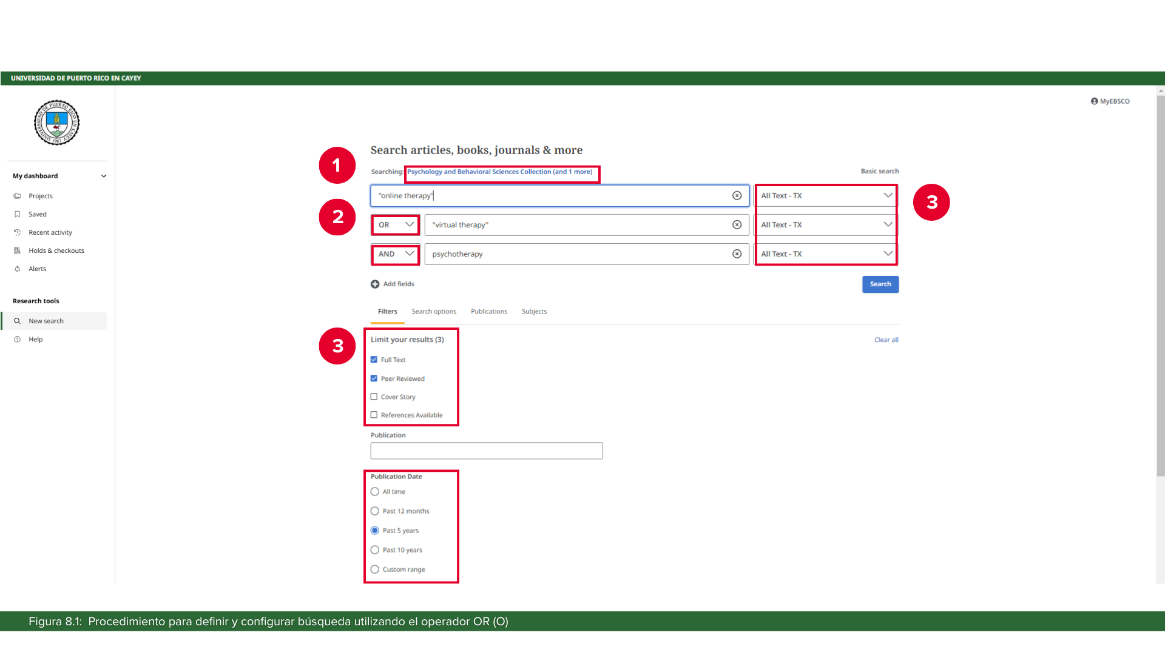Enable the References Available checkbox
This screenshot has width=1165, height=655.
(x=374, y=415)
